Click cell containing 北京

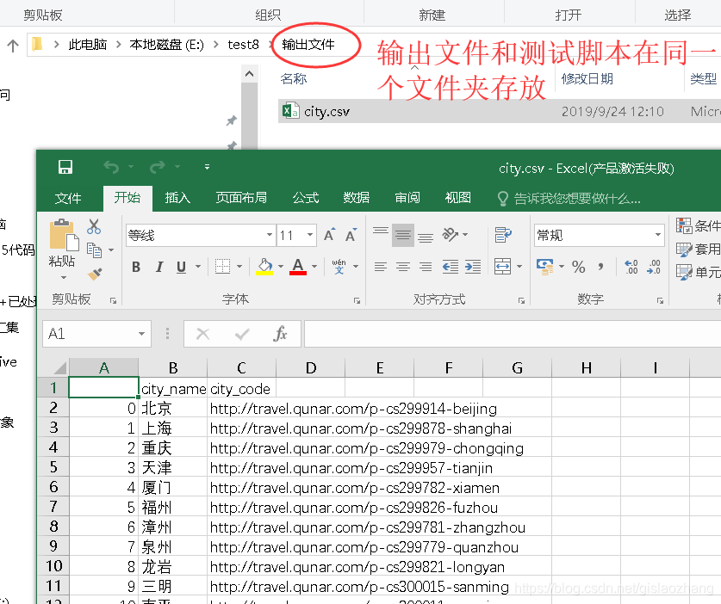(173, 409)
